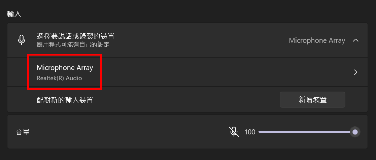Click the current device value Microphone Array at top right
The image size is (376, 160).
[317, 40]
